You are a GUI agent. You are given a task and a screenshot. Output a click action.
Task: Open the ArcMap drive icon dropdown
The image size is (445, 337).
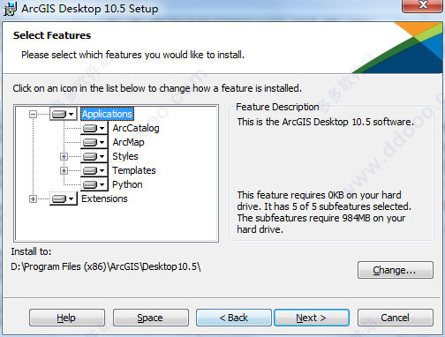[94, 142]
